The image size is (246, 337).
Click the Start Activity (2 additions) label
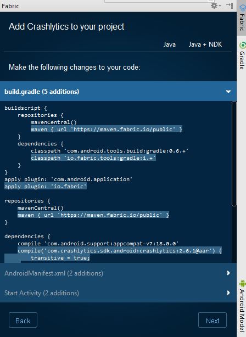pyautogui.click(x=42, y=293)
